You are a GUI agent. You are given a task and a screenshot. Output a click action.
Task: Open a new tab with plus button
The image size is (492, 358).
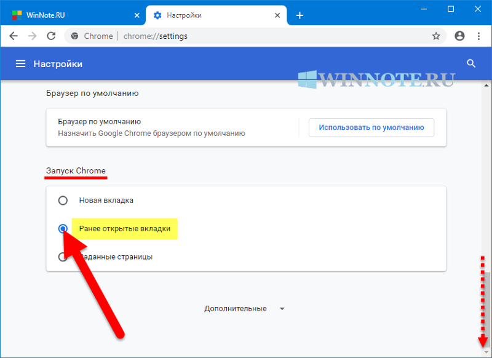click(300, 15)
